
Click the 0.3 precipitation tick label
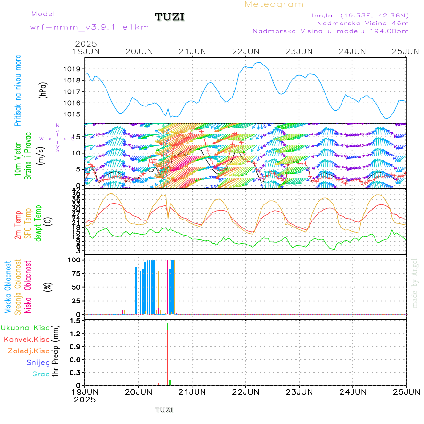pos(75,373)
